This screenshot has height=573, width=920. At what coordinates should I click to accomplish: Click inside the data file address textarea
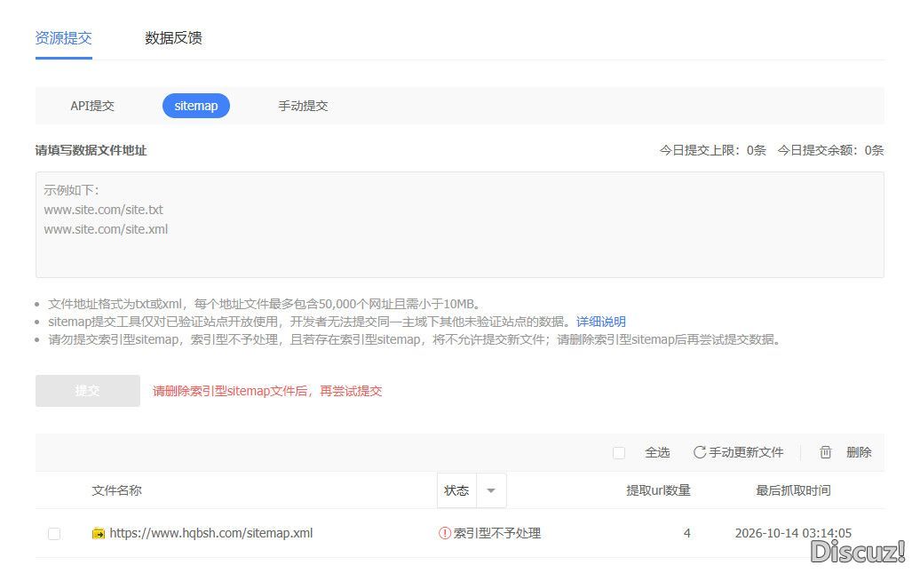click(459, 225)
